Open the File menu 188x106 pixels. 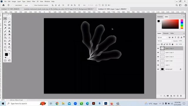(x=5, y=1)
